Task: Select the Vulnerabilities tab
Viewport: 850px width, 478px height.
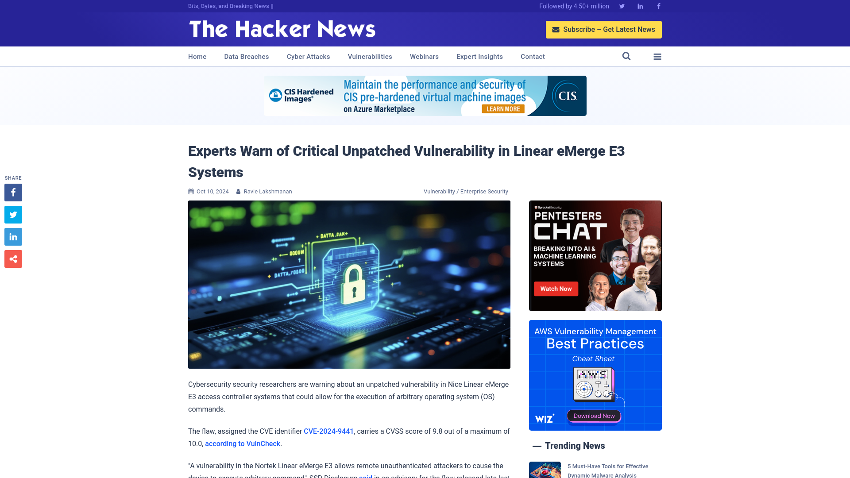Action: click(x=370, y=57)
